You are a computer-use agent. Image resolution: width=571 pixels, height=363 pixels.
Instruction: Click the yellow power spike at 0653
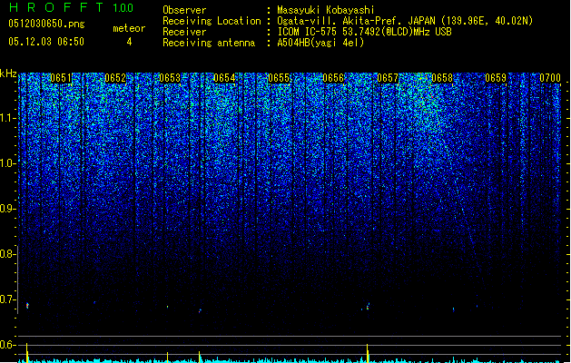168,357
